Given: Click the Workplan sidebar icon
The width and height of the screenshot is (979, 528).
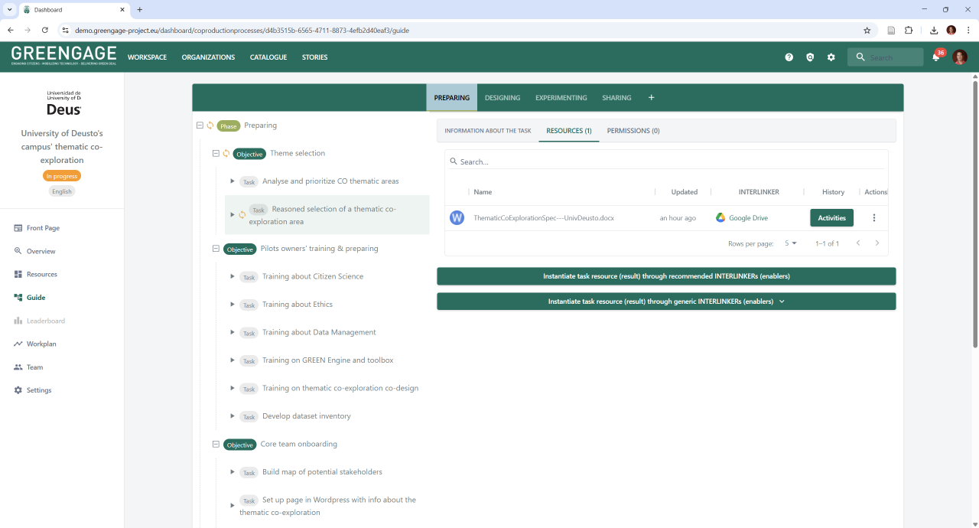Looking at the screenshot, I should point(18,344).
